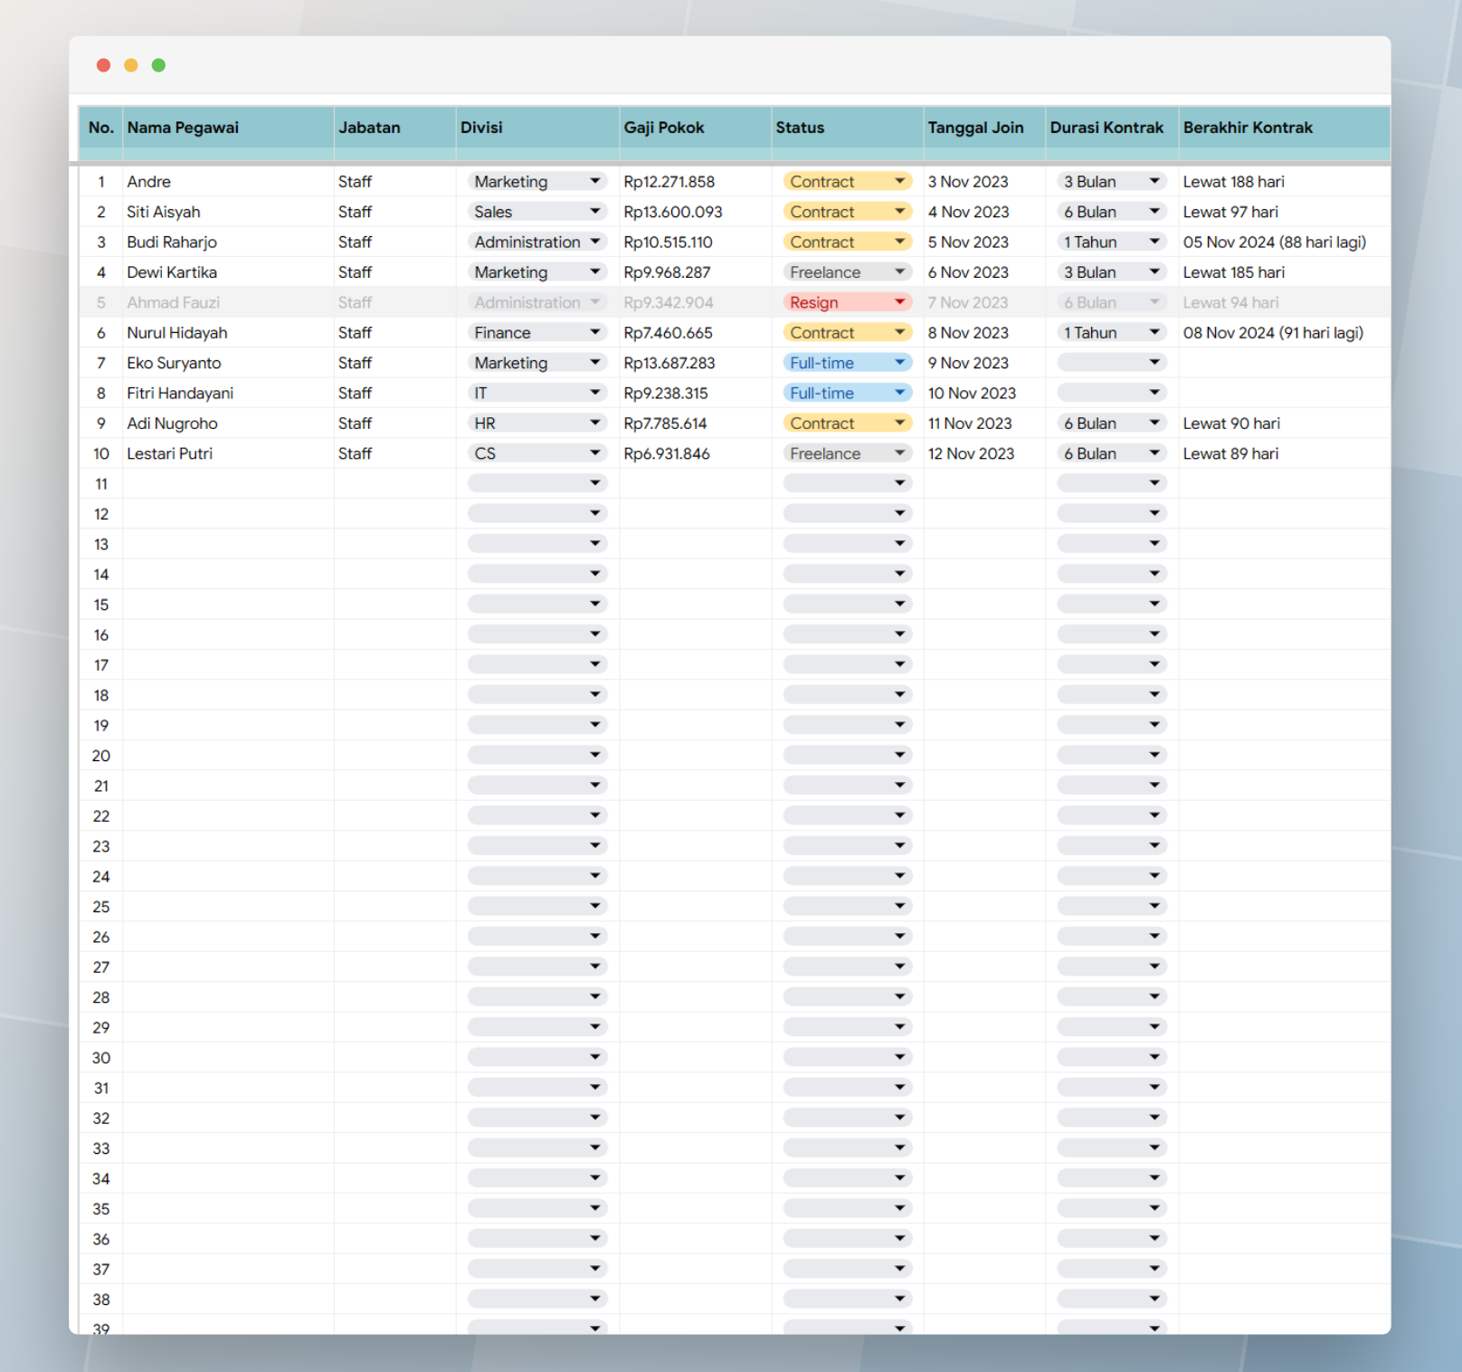Select salary cell Rp7.460.665
The height and width of the screenshot is (1372, 1462).
coord(695,333)
